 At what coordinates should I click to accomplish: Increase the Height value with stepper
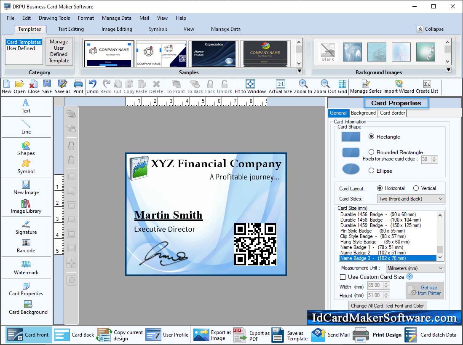(386, 294)
